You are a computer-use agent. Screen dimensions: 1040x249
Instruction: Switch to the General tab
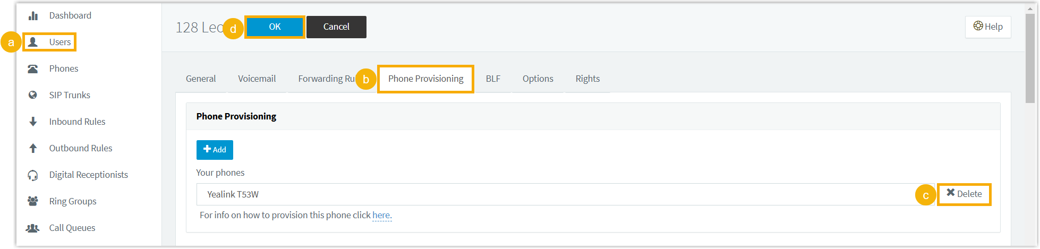pos(201,79)
